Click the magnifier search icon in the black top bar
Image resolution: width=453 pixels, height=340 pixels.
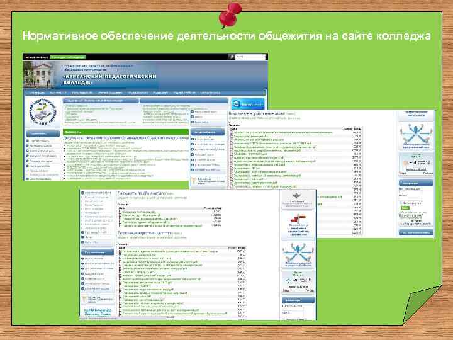[x=232, y=57]
